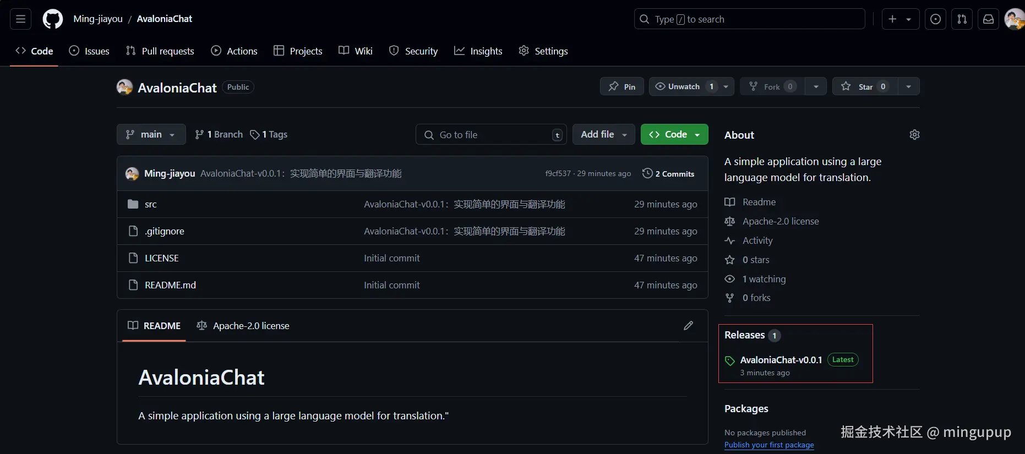This screenshot has width=1025, height=454.
Task: Click the Publish your first package link
Action: [769, 445]
